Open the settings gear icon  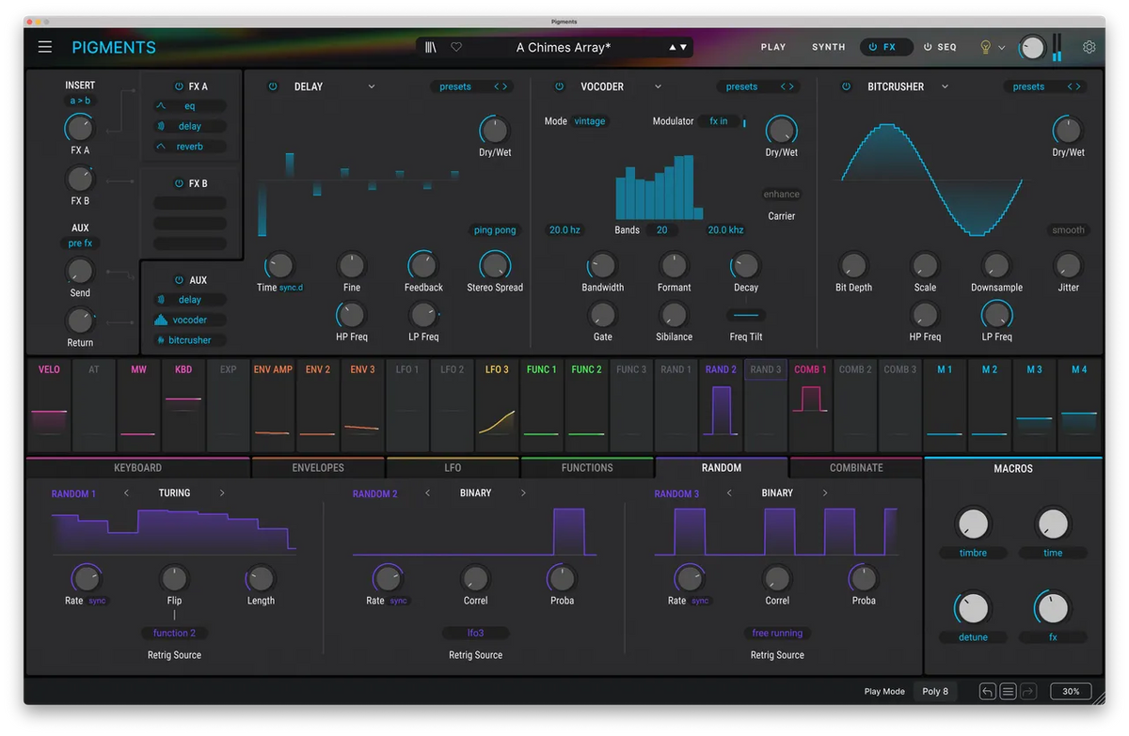point(1089,47)
